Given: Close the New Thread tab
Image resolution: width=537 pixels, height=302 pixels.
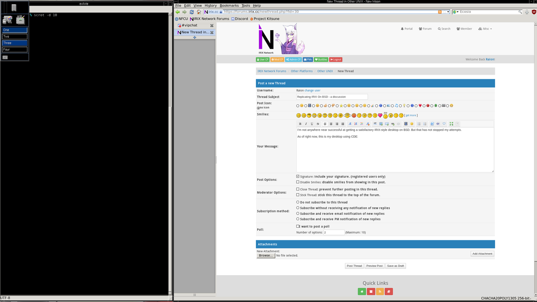Looking at the screenshot, I should point(212,32).
